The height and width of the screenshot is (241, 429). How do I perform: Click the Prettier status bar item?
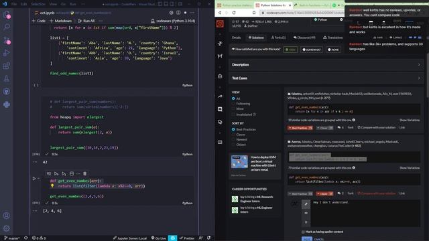pyautogui.click(x=187, y=238)
